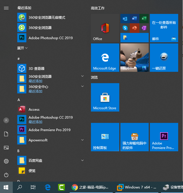Open the OneDrive folder tile
183x193 pixels.
pyautogui.click(x=135, y=37)
